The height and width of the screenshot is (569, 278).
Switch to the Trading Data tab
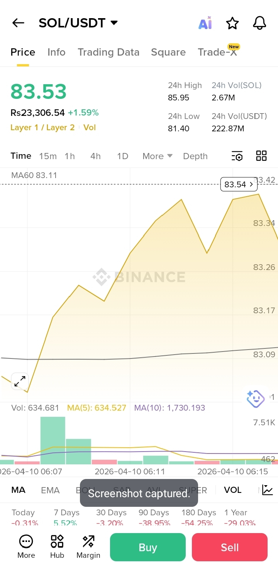[x=108, y=53]
